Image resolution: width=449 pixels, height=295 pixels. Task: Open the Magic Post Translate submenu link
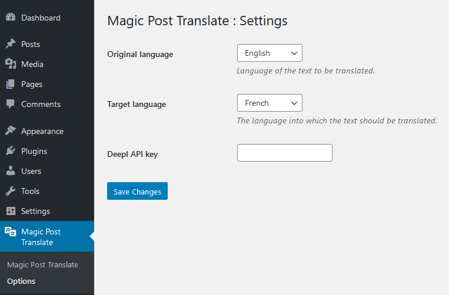coord(42,264)
